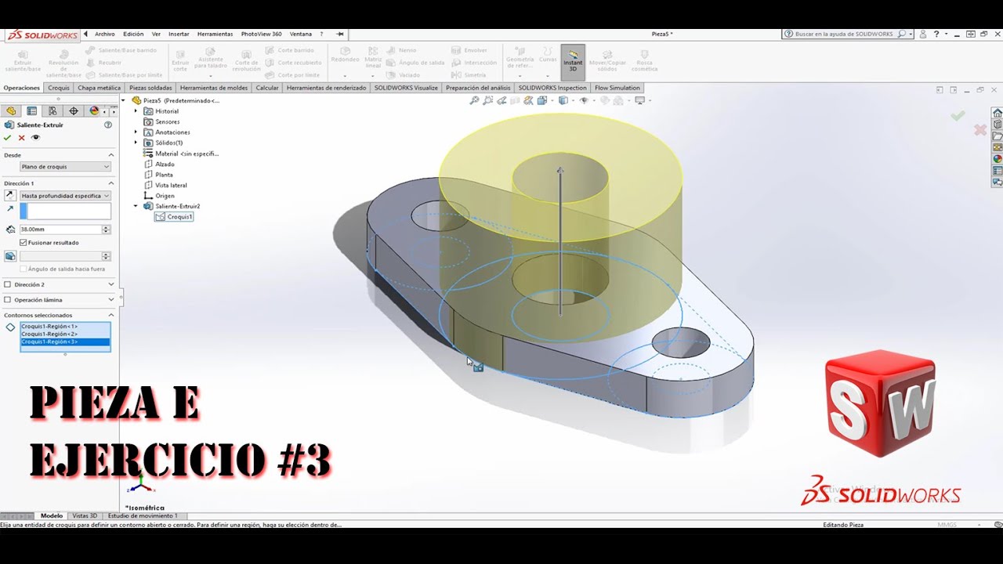The height and width of the screenshot is (564, 1003).
Task: Click the Zoom to fit magnifier icon
Action: 474,100
